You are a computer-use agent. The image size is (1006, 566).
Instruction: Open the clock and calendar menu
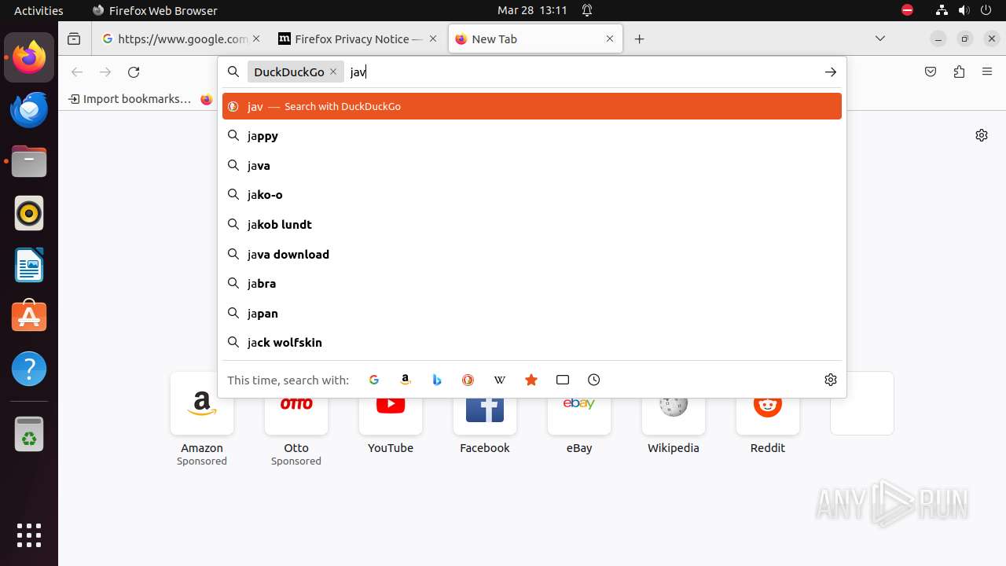[532, 10]
